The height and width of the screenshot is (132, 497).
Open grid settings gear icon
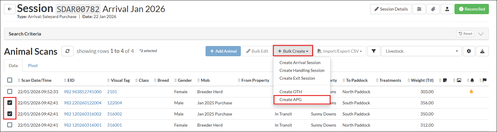[469, 51]
